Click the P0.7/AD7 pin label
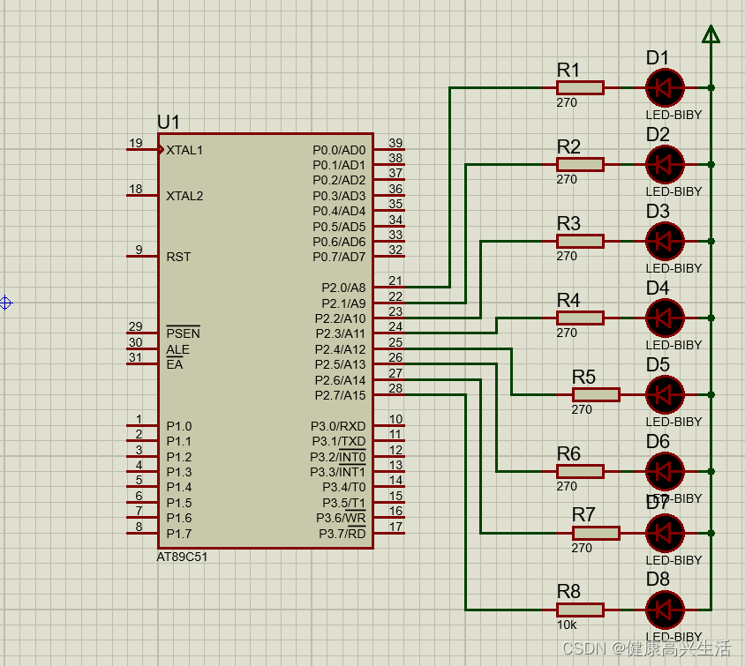This screenshot has width=745, height=666. [339, 257]
